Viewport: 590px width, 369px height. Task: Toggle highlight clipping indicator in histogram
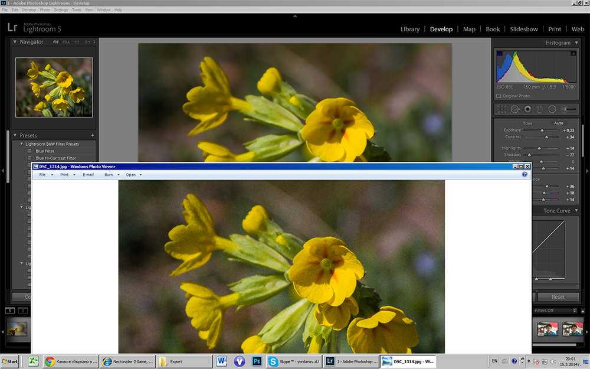573,54
